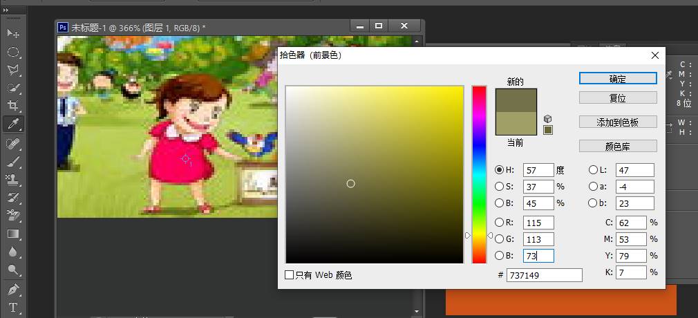Click the 当前 current color swatch
This screenshot has width=698, height=318.
[x=516, y=123]
